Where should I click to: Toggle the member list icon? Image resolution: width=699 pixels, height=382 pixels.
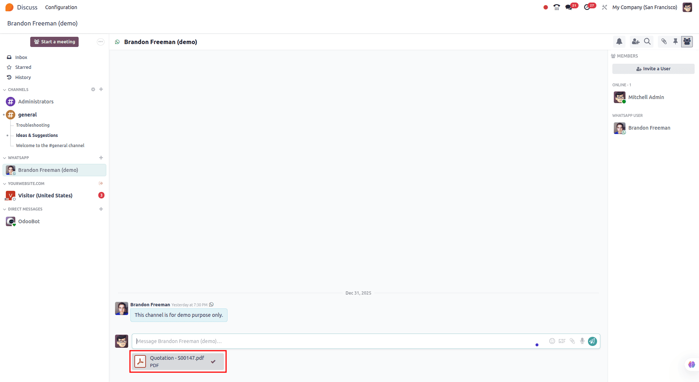tap(687, 42)
